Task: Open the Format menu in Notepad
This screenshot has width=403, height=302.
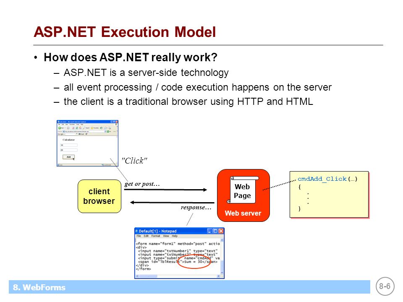Action: coord(156,236)
